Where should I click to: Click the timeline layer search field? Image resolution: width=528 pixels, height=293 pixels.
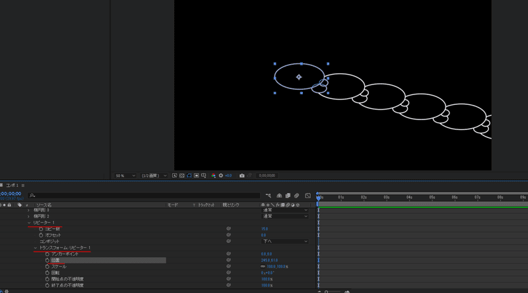click(144, 195)
